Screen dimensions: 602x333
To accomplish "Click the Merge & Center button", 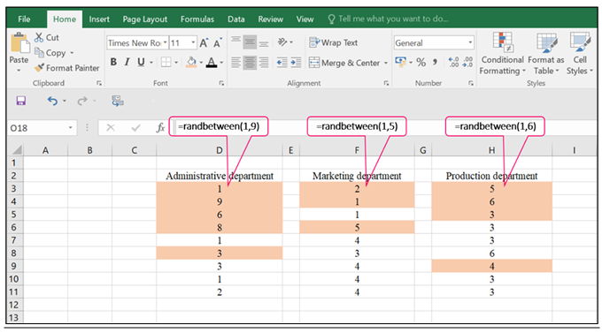I will click(344, 63).
